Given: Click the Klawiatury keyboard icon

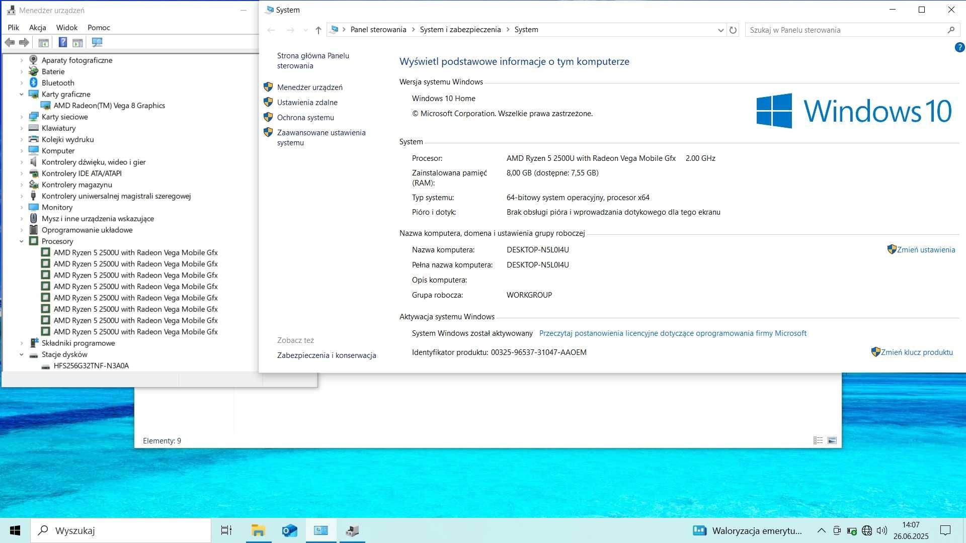Looking at the screenshot, I should 34,128.
